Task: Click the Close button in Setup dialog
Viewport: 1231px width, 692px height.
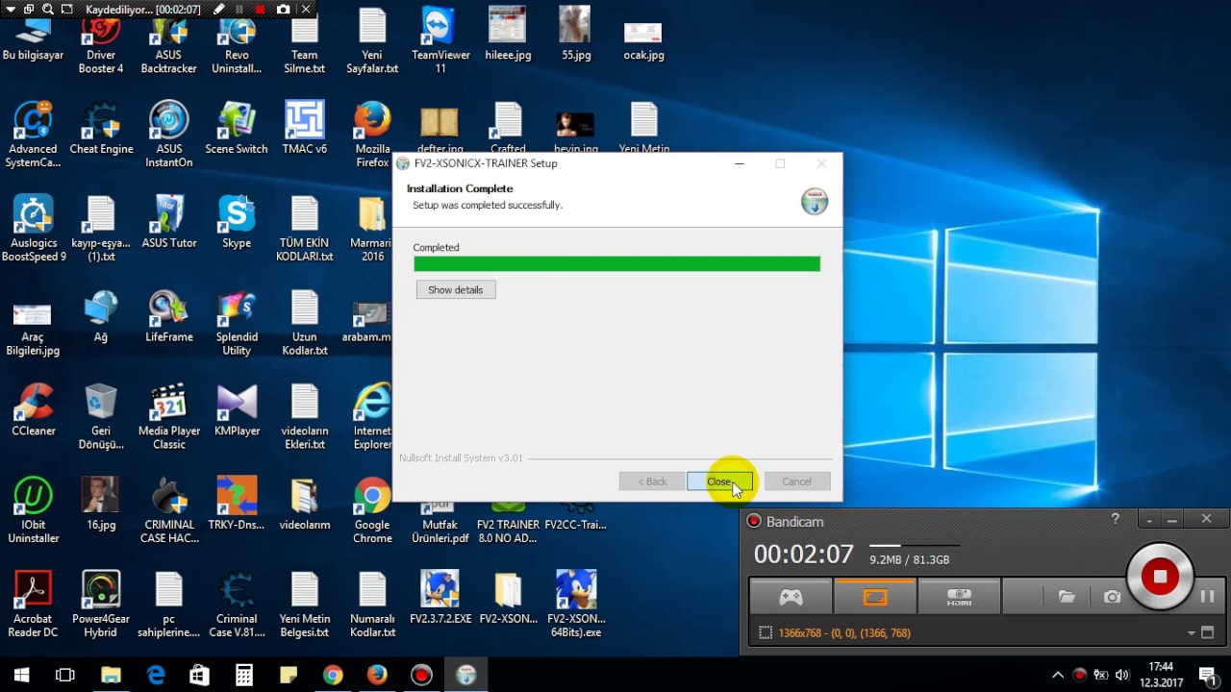Action: (719, 482)
